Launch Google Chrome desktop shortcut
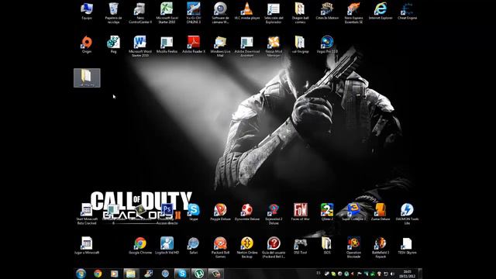 coord(140,246)
